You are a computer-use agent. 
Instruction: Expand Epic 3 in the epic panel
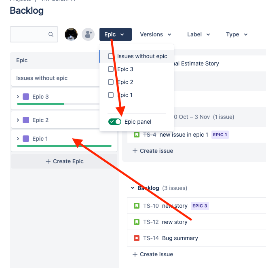tap(18, 97)
